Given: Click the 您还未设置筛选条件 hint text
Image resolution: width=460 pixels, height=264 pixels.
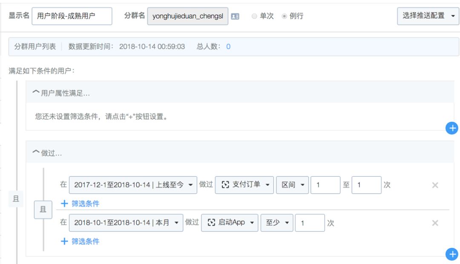Looking at the screenshot, I should (x=101, y=116).
